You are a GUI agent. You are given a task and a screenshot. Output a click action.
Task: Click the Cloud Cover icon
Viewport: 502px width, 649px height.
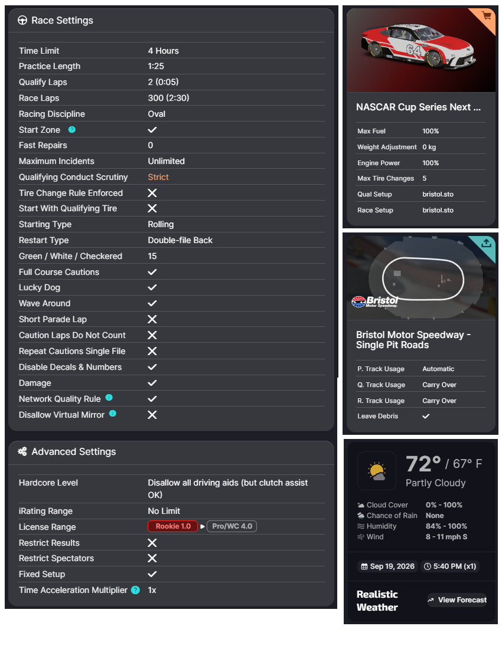coord(361,505)
